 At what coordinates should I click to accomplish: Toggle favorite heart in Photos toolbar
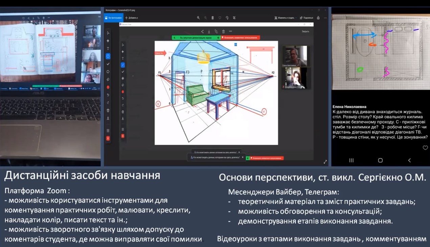pos(220,18)
